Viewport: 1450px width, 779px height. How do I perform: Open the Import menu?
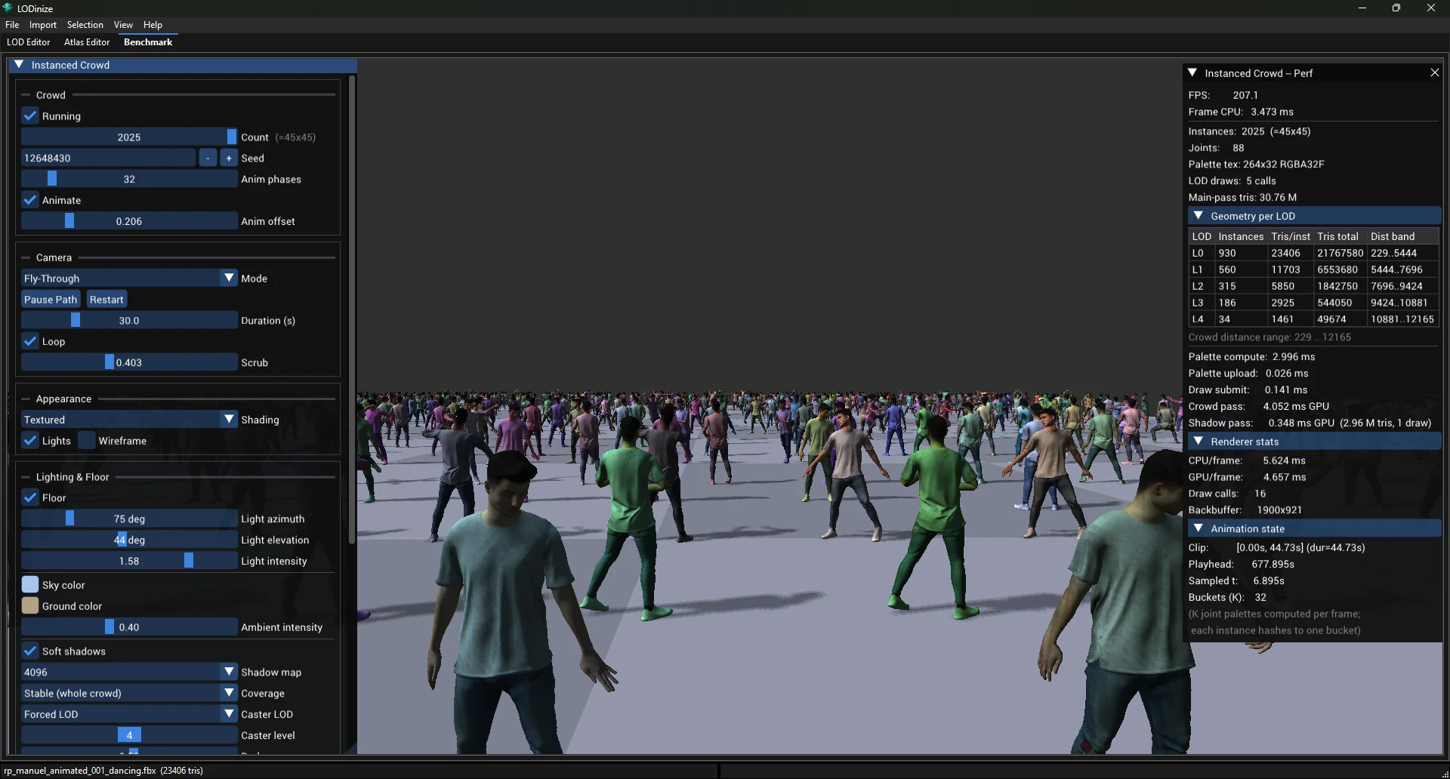tap(43, 25)
